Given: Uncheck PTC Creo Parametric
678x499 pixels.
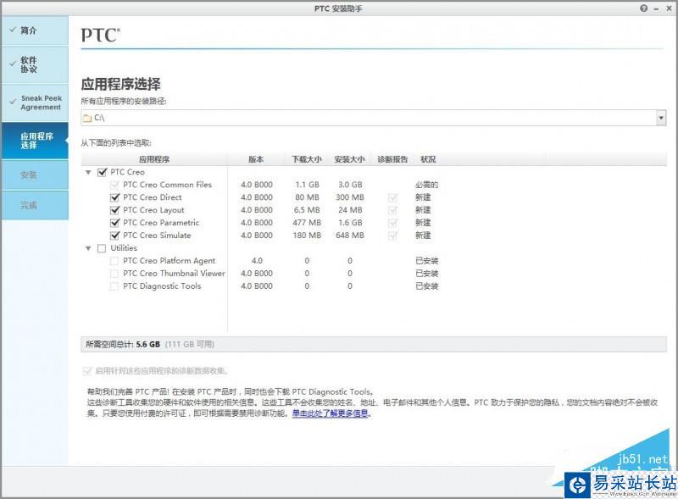Looking at the screenshot, I should (114, 223).
